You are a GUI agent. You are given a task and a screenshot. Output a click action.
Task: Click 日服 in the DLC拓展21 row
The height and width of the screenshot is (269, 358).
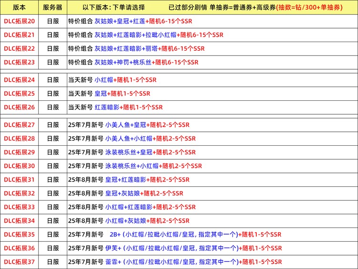[x=53, y=35]
